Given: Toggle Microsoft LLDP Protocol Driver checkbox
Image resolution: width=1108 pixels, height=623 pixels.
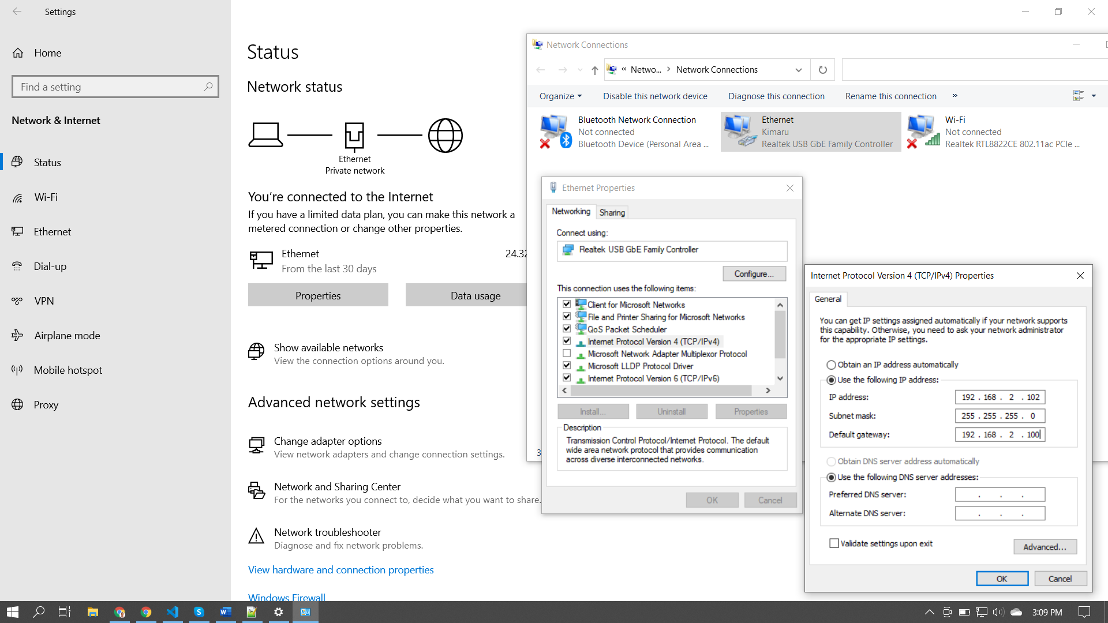Looking at the screenshot, I should 566,366.
